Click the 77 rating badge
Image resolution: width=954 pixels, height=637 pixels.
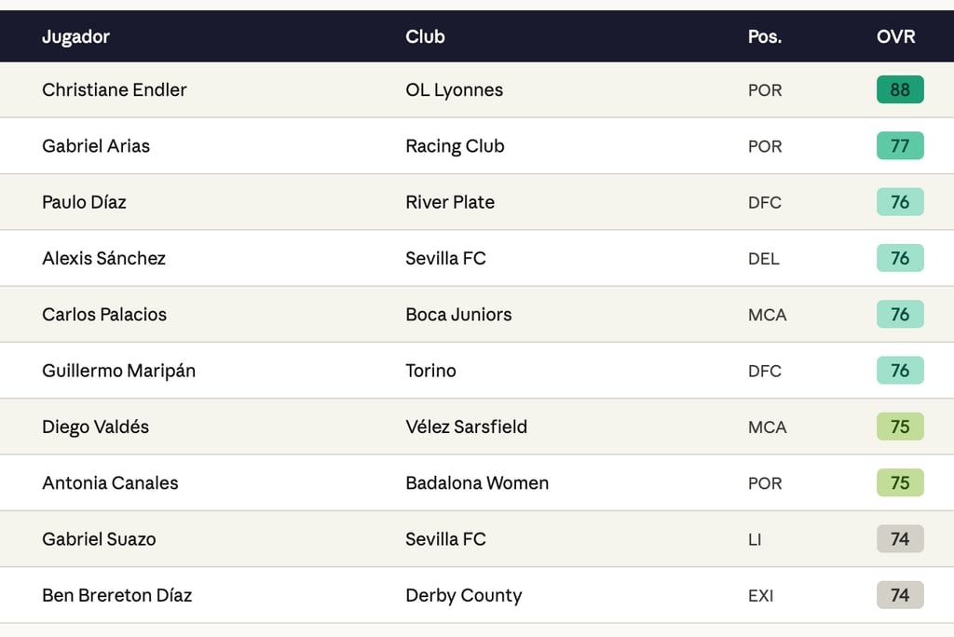point(899,146)
